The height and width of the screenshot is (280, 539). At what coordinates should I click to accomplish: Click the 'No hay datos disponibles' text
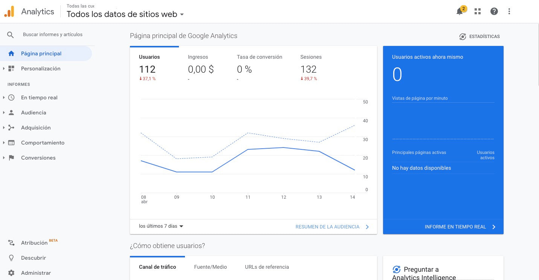coord(421,168)
